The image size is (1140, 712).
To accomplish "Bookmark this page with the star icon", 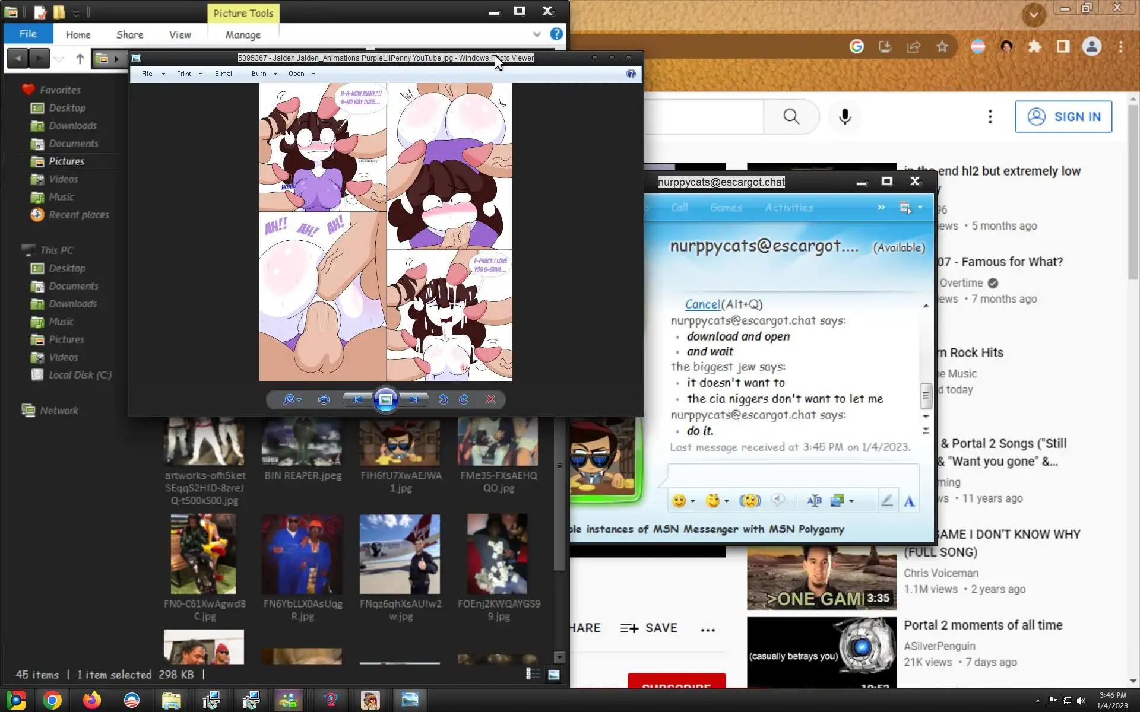I will [942, 47].
